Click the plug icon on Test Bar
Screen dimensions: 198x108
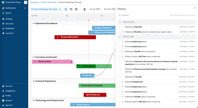point(83,75)
